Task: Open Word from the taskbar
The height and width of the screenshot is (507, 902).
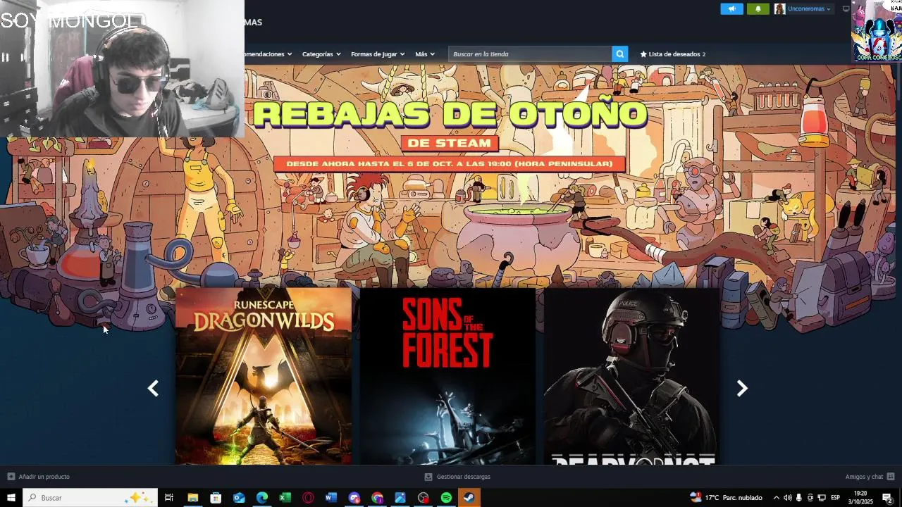Action: tap(331, 498)
